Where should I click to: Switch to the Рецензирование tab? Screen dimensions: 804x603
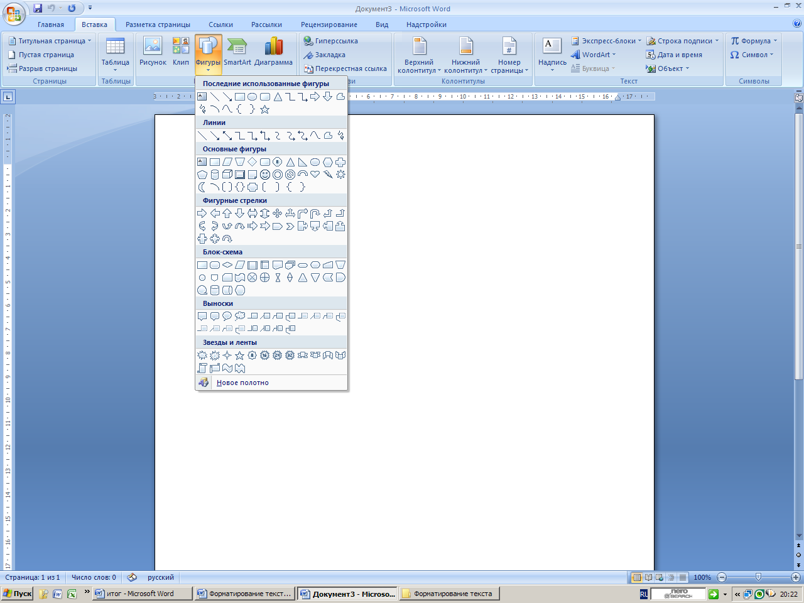[329, 24]
